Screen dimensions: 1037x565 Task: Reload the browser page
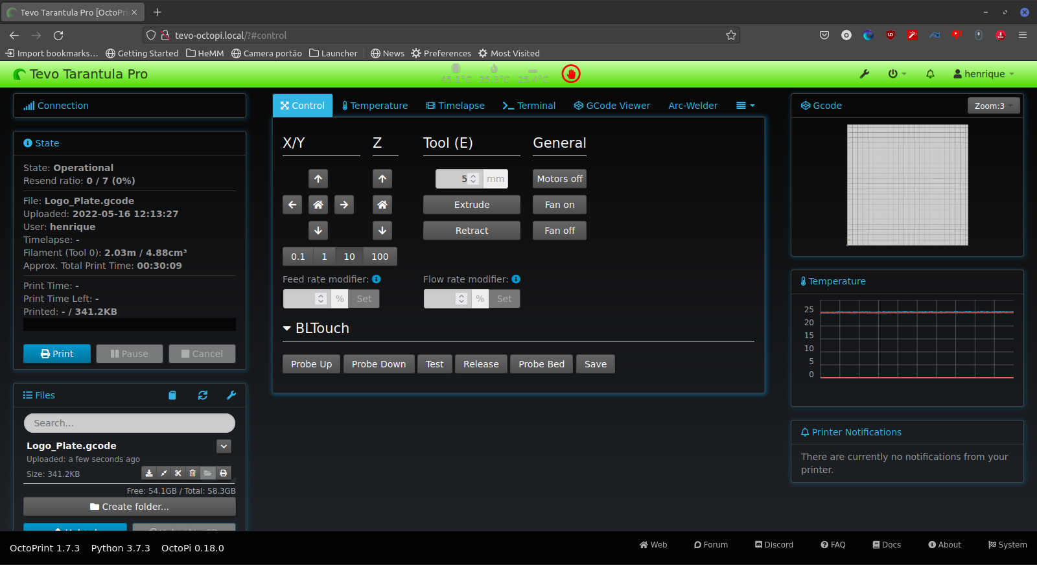(x=58, y=35)
